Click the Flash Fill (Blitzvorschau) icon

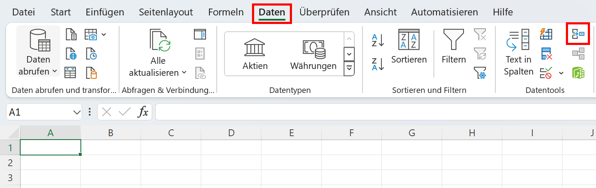(546, 34)
